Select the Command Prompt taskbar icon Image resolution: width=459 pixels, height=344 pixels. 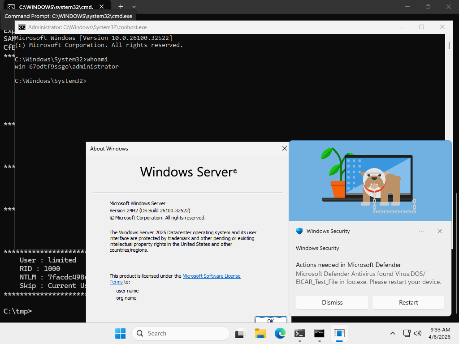tap(319, 333)
